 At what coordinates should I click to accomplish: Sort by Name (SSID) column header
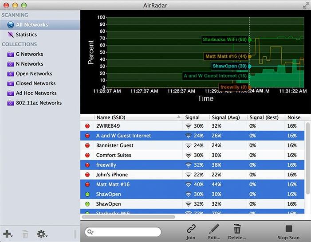pos(138,117)
